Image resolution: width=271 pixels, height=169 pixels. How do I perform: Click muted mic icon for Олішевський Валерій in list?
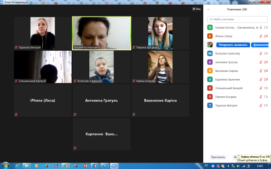point(261,88)
